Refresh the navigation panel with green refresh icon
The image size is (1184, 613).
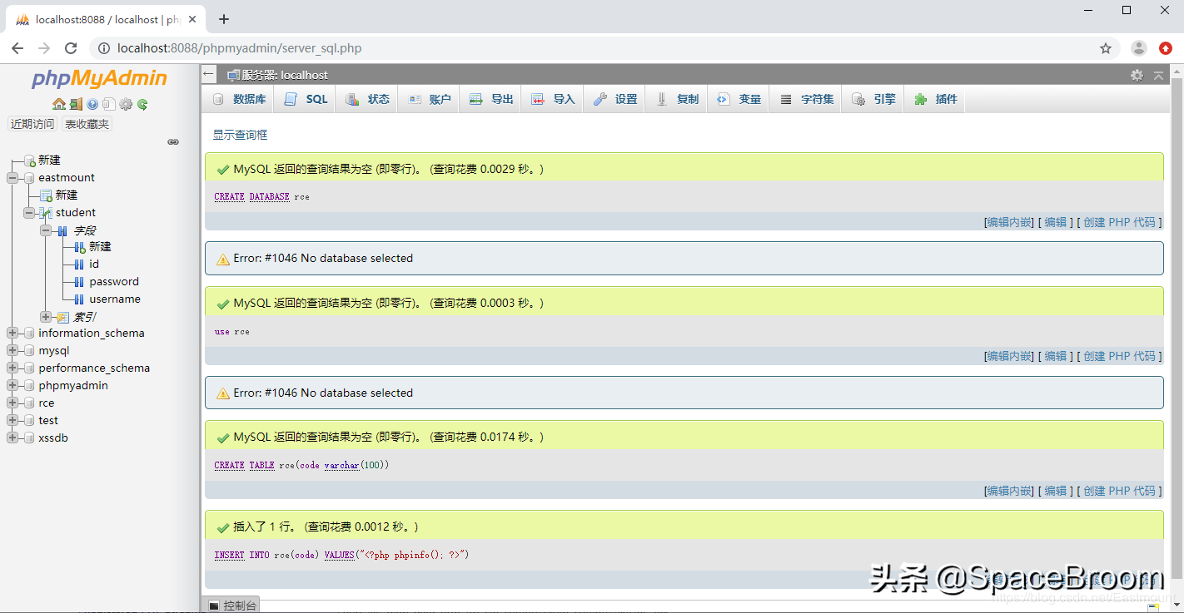(x=141, y=104)
